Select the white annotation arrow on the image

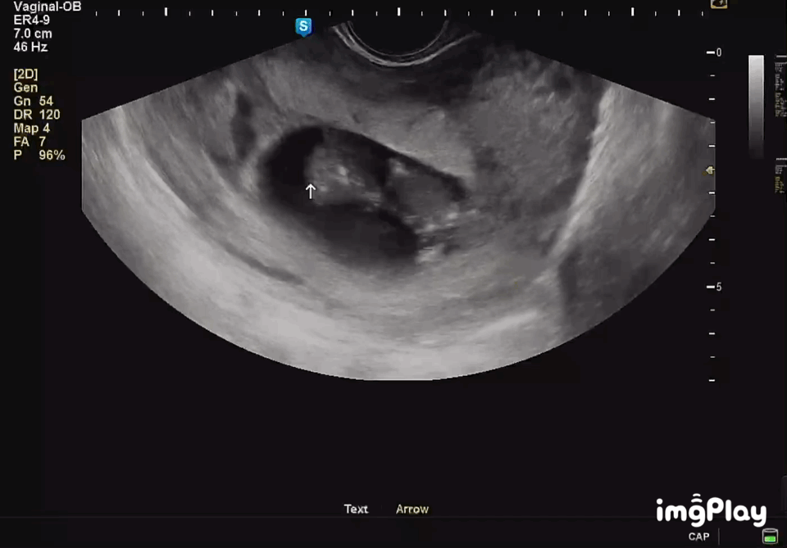(311, 191)
